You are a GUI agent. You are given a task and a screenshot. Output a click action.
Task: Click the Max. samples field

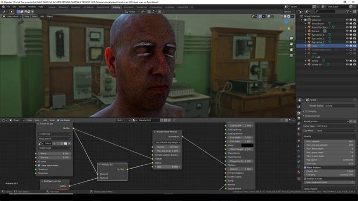[x=329, y=141]
